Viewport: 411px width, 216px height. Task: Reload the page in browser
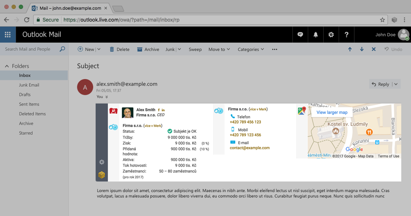(x=27, y=20)
